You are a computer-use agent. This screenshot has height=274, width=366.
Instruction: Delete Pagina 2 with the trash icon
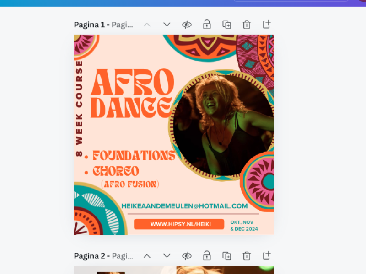pos(247,256)
